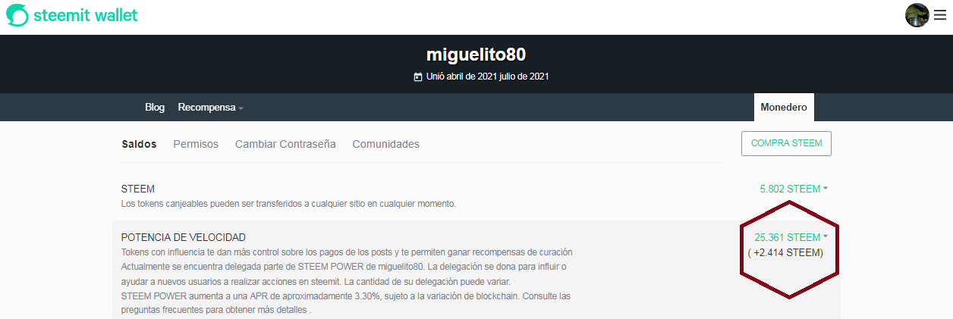
Task: Expand the 5.802 STEEM balance dropdown
Action: [x=794, y=189]
